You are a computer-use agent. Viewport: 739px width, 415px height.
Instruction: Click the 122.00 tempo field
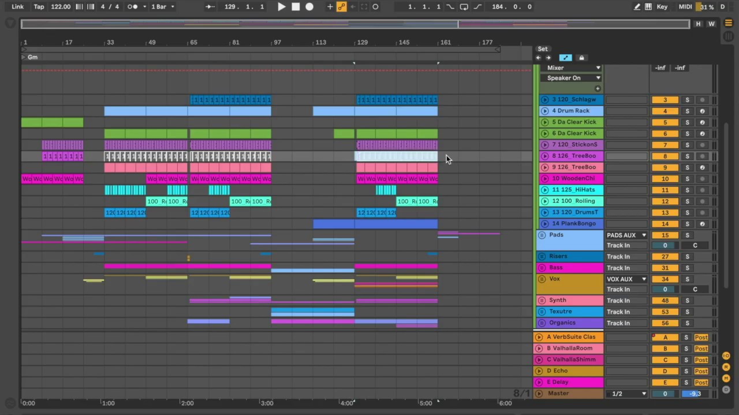tap(60, 7)
